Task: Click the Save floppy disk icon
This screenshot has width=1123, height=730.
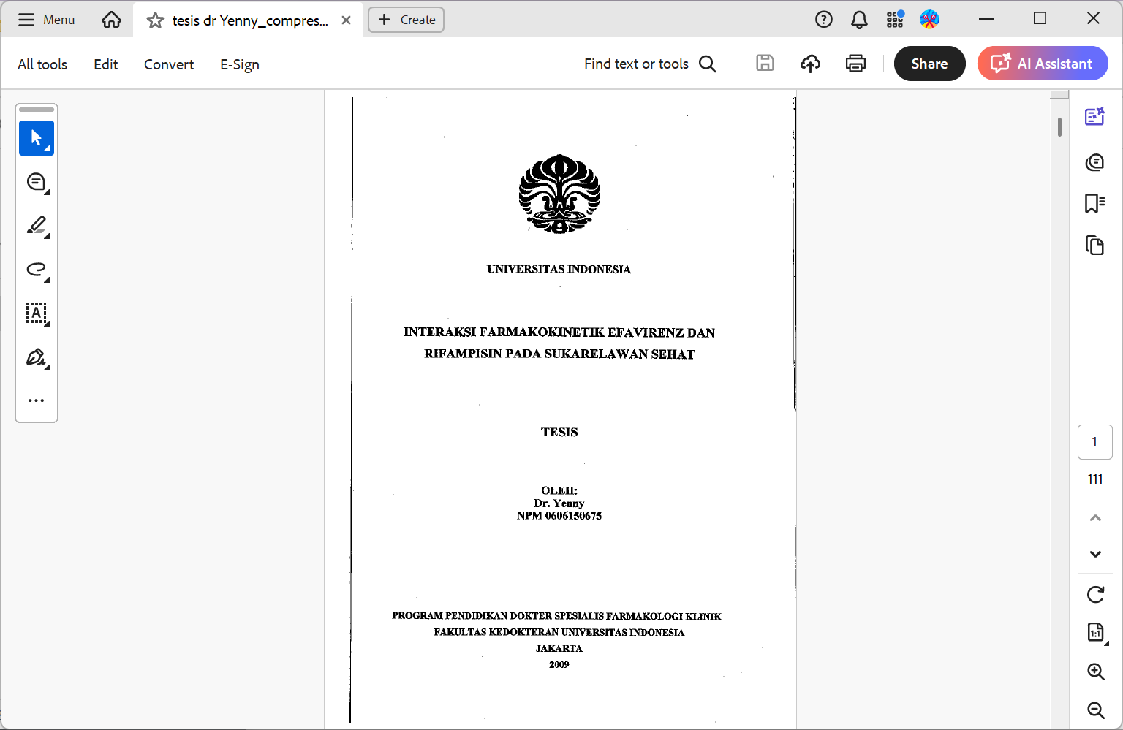Action: (765, 64)
